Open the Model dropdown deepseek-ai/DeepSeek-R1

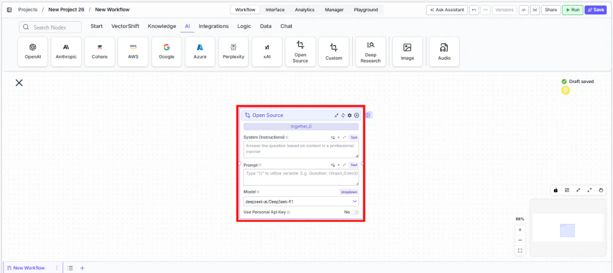300,201
